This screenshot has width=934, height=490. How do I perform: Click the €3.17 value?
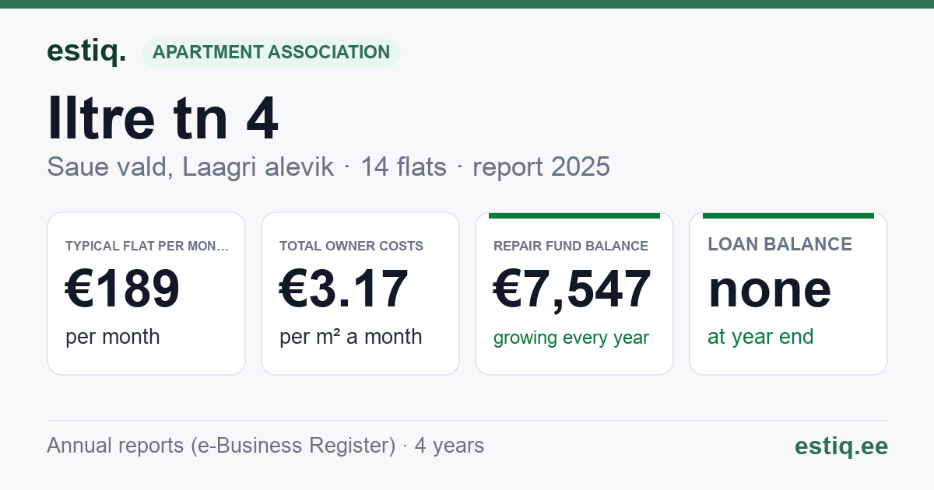click(343, 289)
